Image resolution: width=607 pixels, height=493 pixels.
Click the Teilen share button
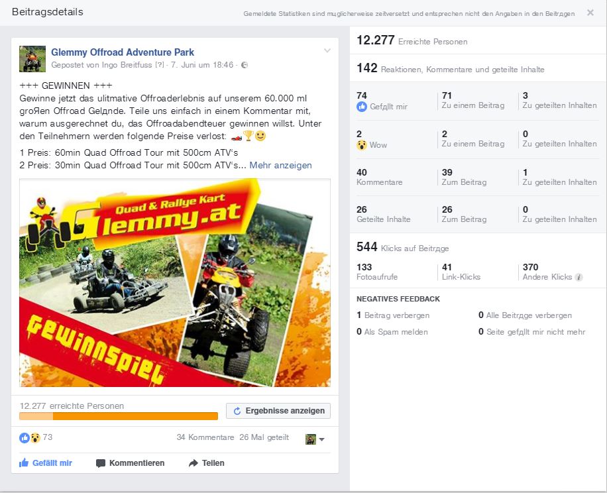coord(206,463)
